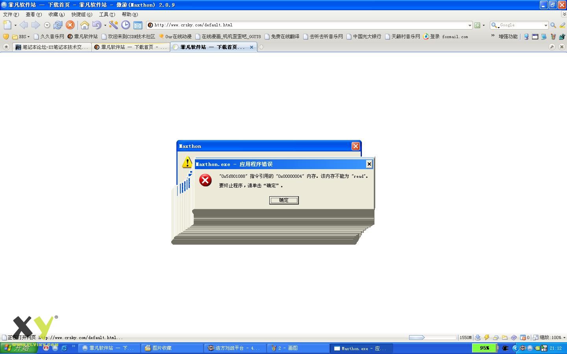Click the pencil holder plugin icon

coord(553,37)
